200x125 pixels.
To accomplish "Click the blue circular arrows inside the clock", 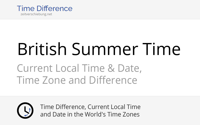I will click(28, 112).
